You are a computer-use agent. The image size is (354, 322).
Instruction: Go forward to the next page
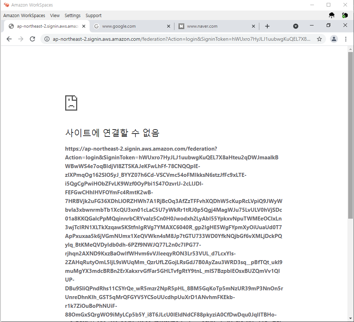(x=21, y=39)
